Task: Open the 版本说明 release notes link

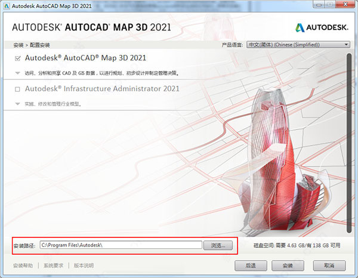Action: pyautogui.click(x=84, y=265)
